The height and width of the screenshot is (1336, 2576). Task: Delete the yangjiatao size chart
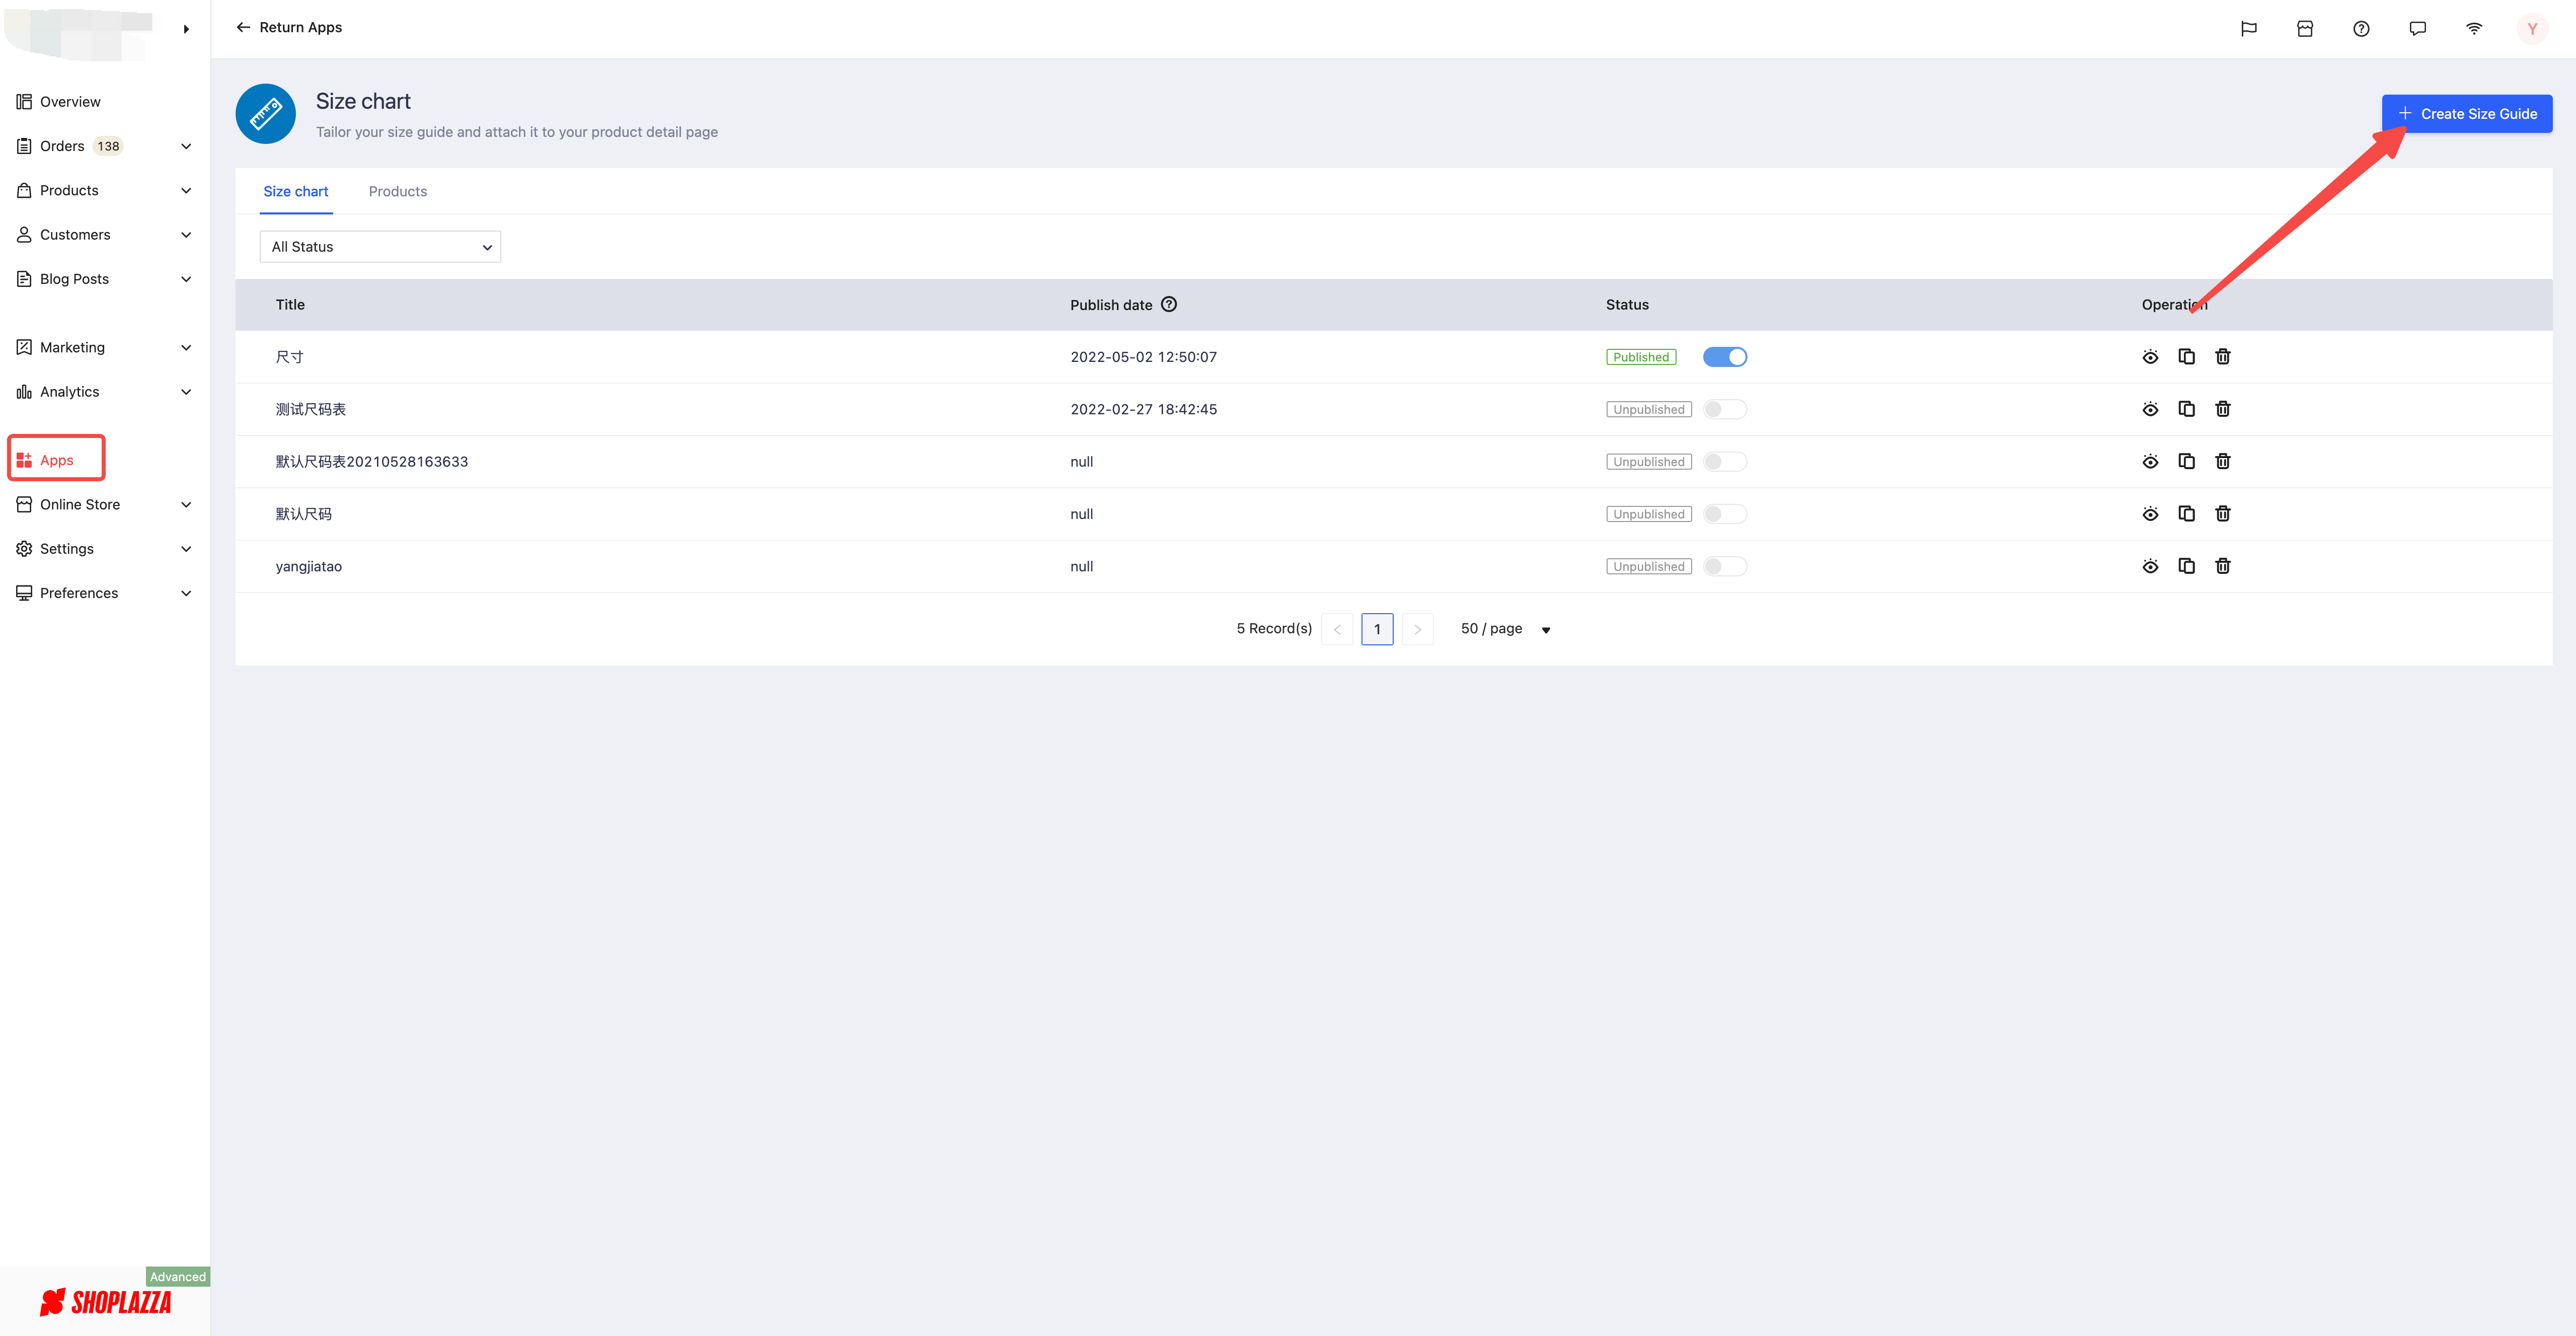(2222, 566)
